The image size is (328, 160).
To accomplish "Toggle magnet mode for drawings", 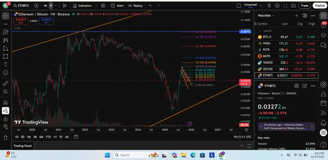I will pyautogui.click(x=5, y=102).
